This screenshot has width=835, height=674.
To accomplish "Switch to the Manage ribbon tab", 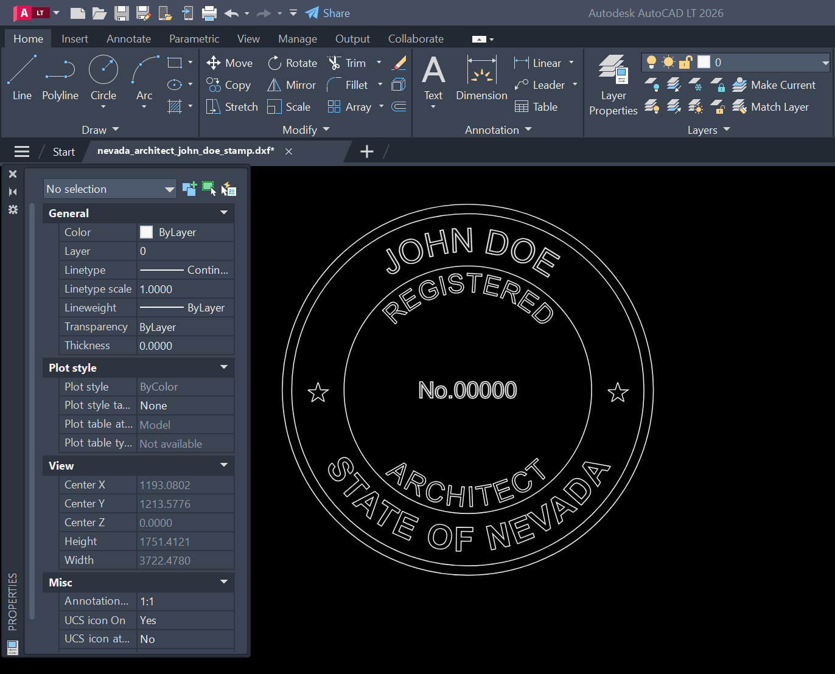I will [298, 38].
